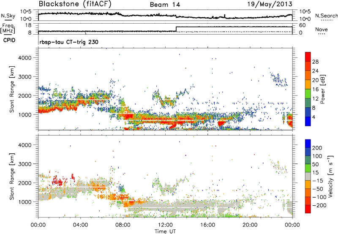Click the '200' label on velocity color bar
The image size is (338, 234).
[x=317, y=148]
